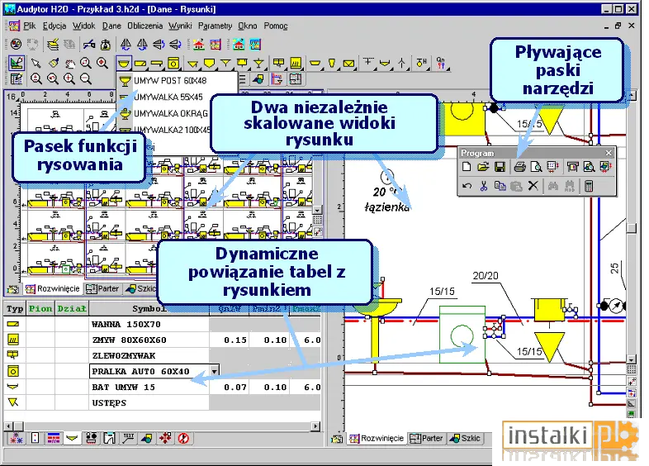Copy using the copy icon in Program toolbar
The image size is (649, 466).
click(x=500, y=186)
